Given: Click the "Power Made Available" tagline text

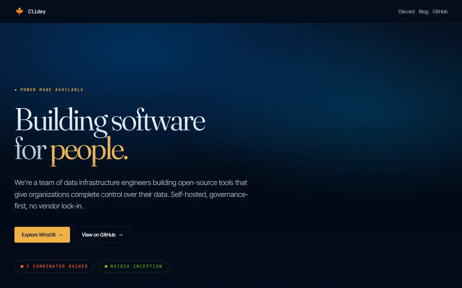Looking at the screenshot, I should 52,90.
